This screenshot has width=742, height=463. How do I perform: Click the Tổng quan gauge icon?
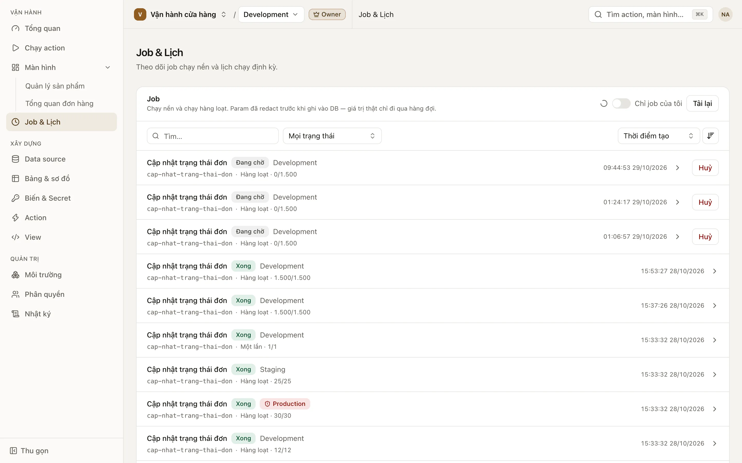(x=15, y=29)
